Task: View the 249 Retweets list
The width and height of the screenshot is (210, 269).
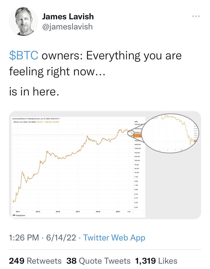Action: (35, 261)
